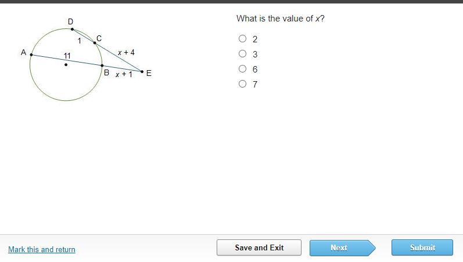
Task: Click the question text about value of x
Action: pos(280,19)
